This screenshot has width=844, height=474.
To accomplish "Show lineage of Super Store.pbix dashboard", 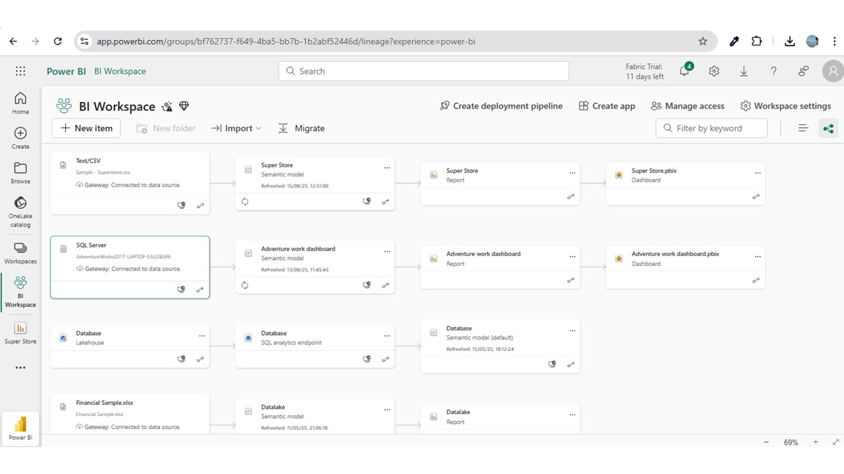I will click(x=756, y=197).
